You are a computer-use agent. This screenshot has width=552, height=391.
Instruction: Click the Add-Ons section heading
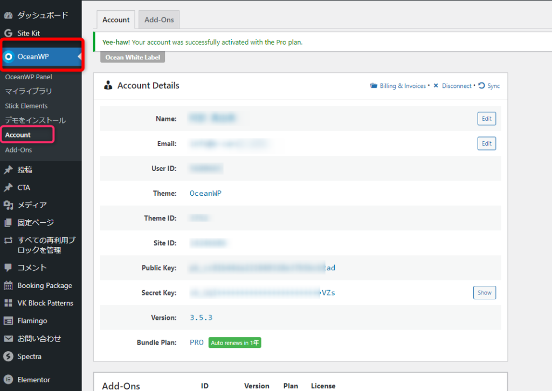pos(121,386)
